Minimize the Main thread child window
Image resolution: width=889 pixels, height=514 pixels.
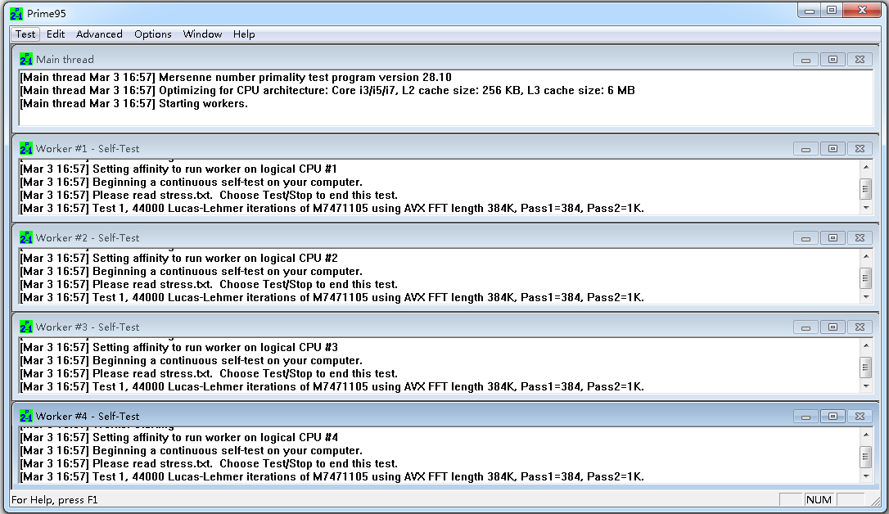806,60
